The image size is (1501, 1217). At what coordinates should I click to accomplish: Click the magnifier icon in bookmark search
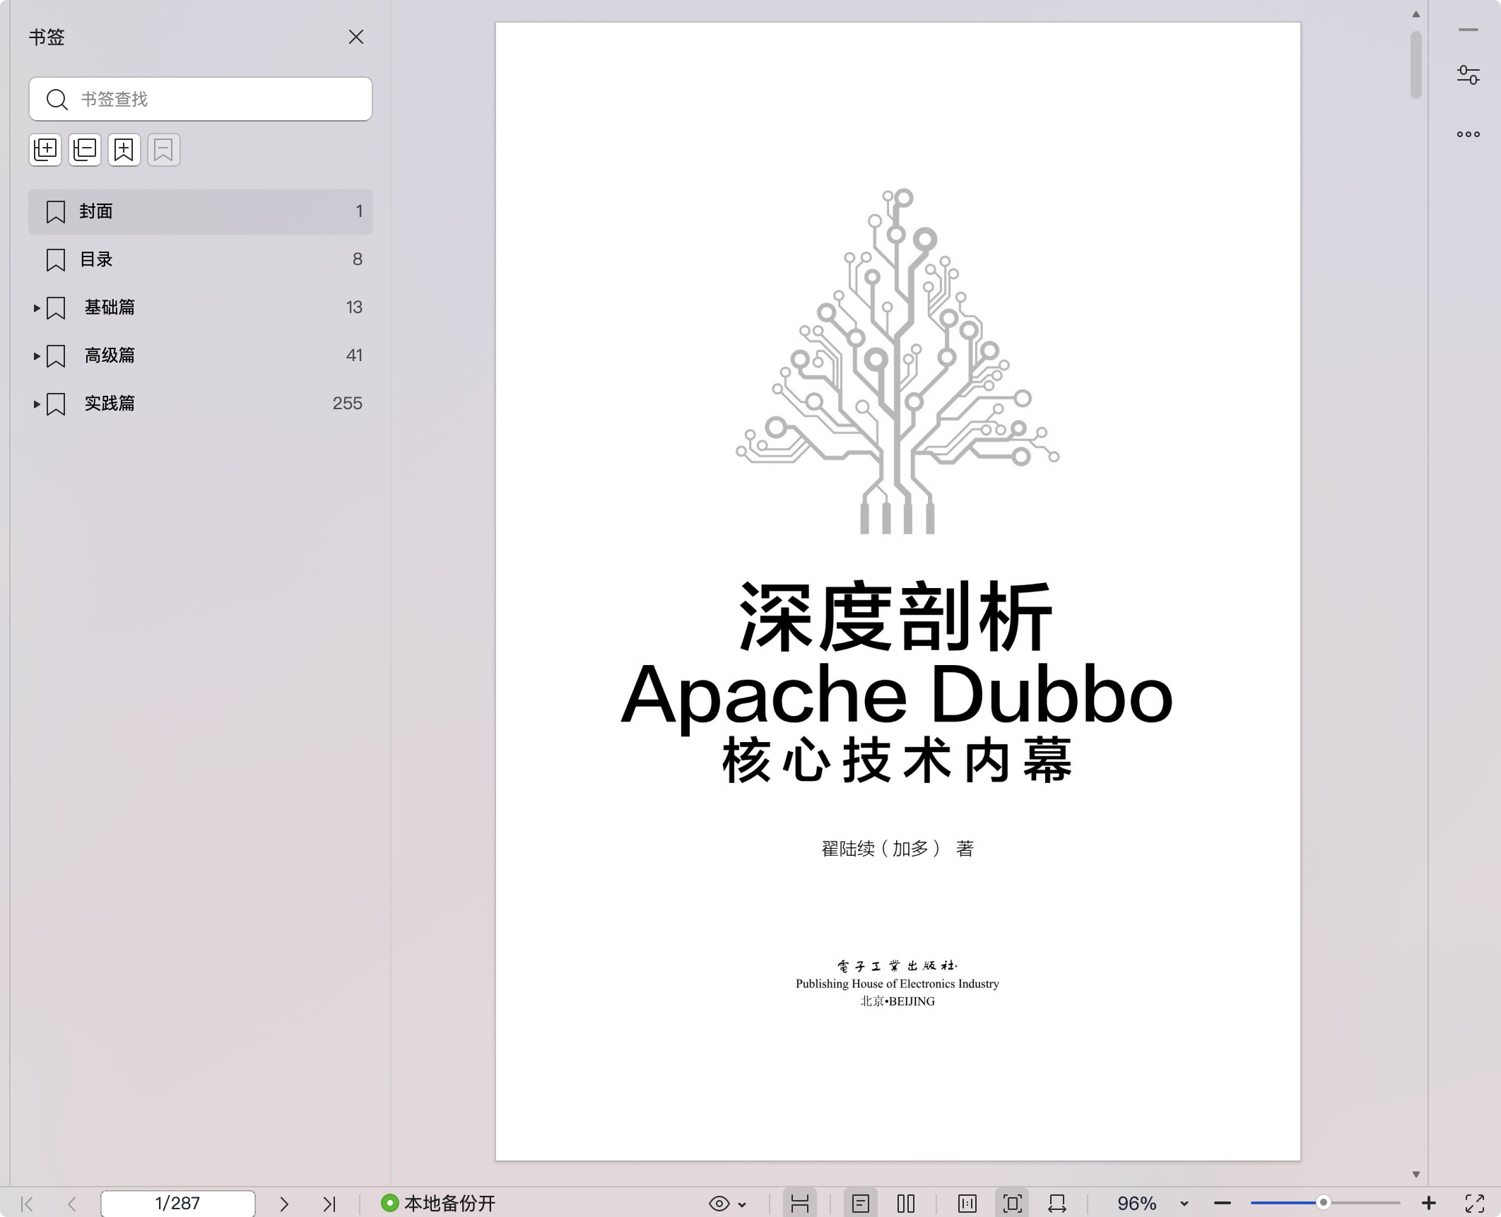pos(57,99)
